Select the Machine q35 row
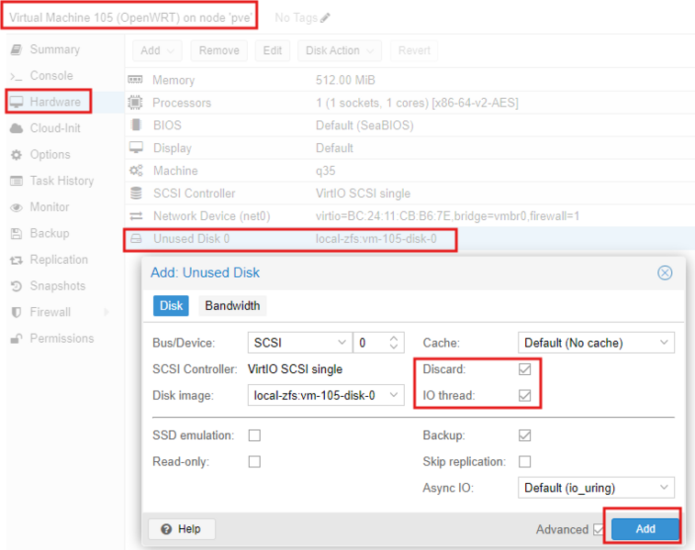The image size is (695, 550). pos(409,170)
